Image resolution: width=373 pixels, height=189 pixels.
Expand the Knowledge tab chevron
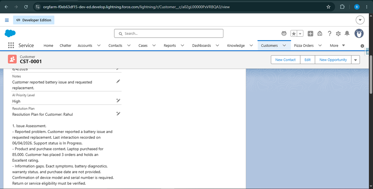[x=251, y=45]
